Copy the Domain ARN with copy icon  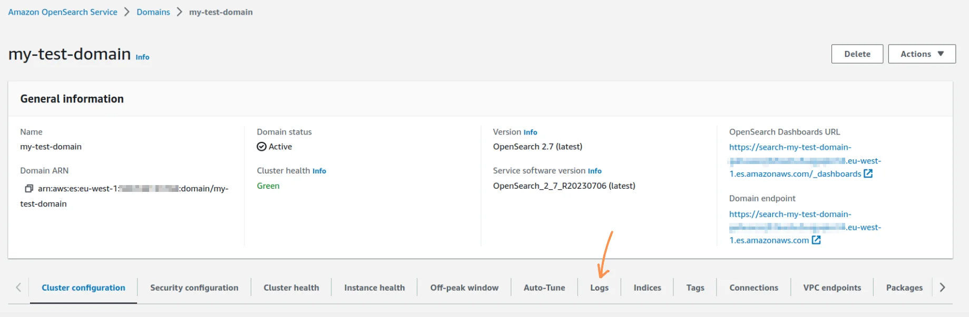tap(29, 188)
